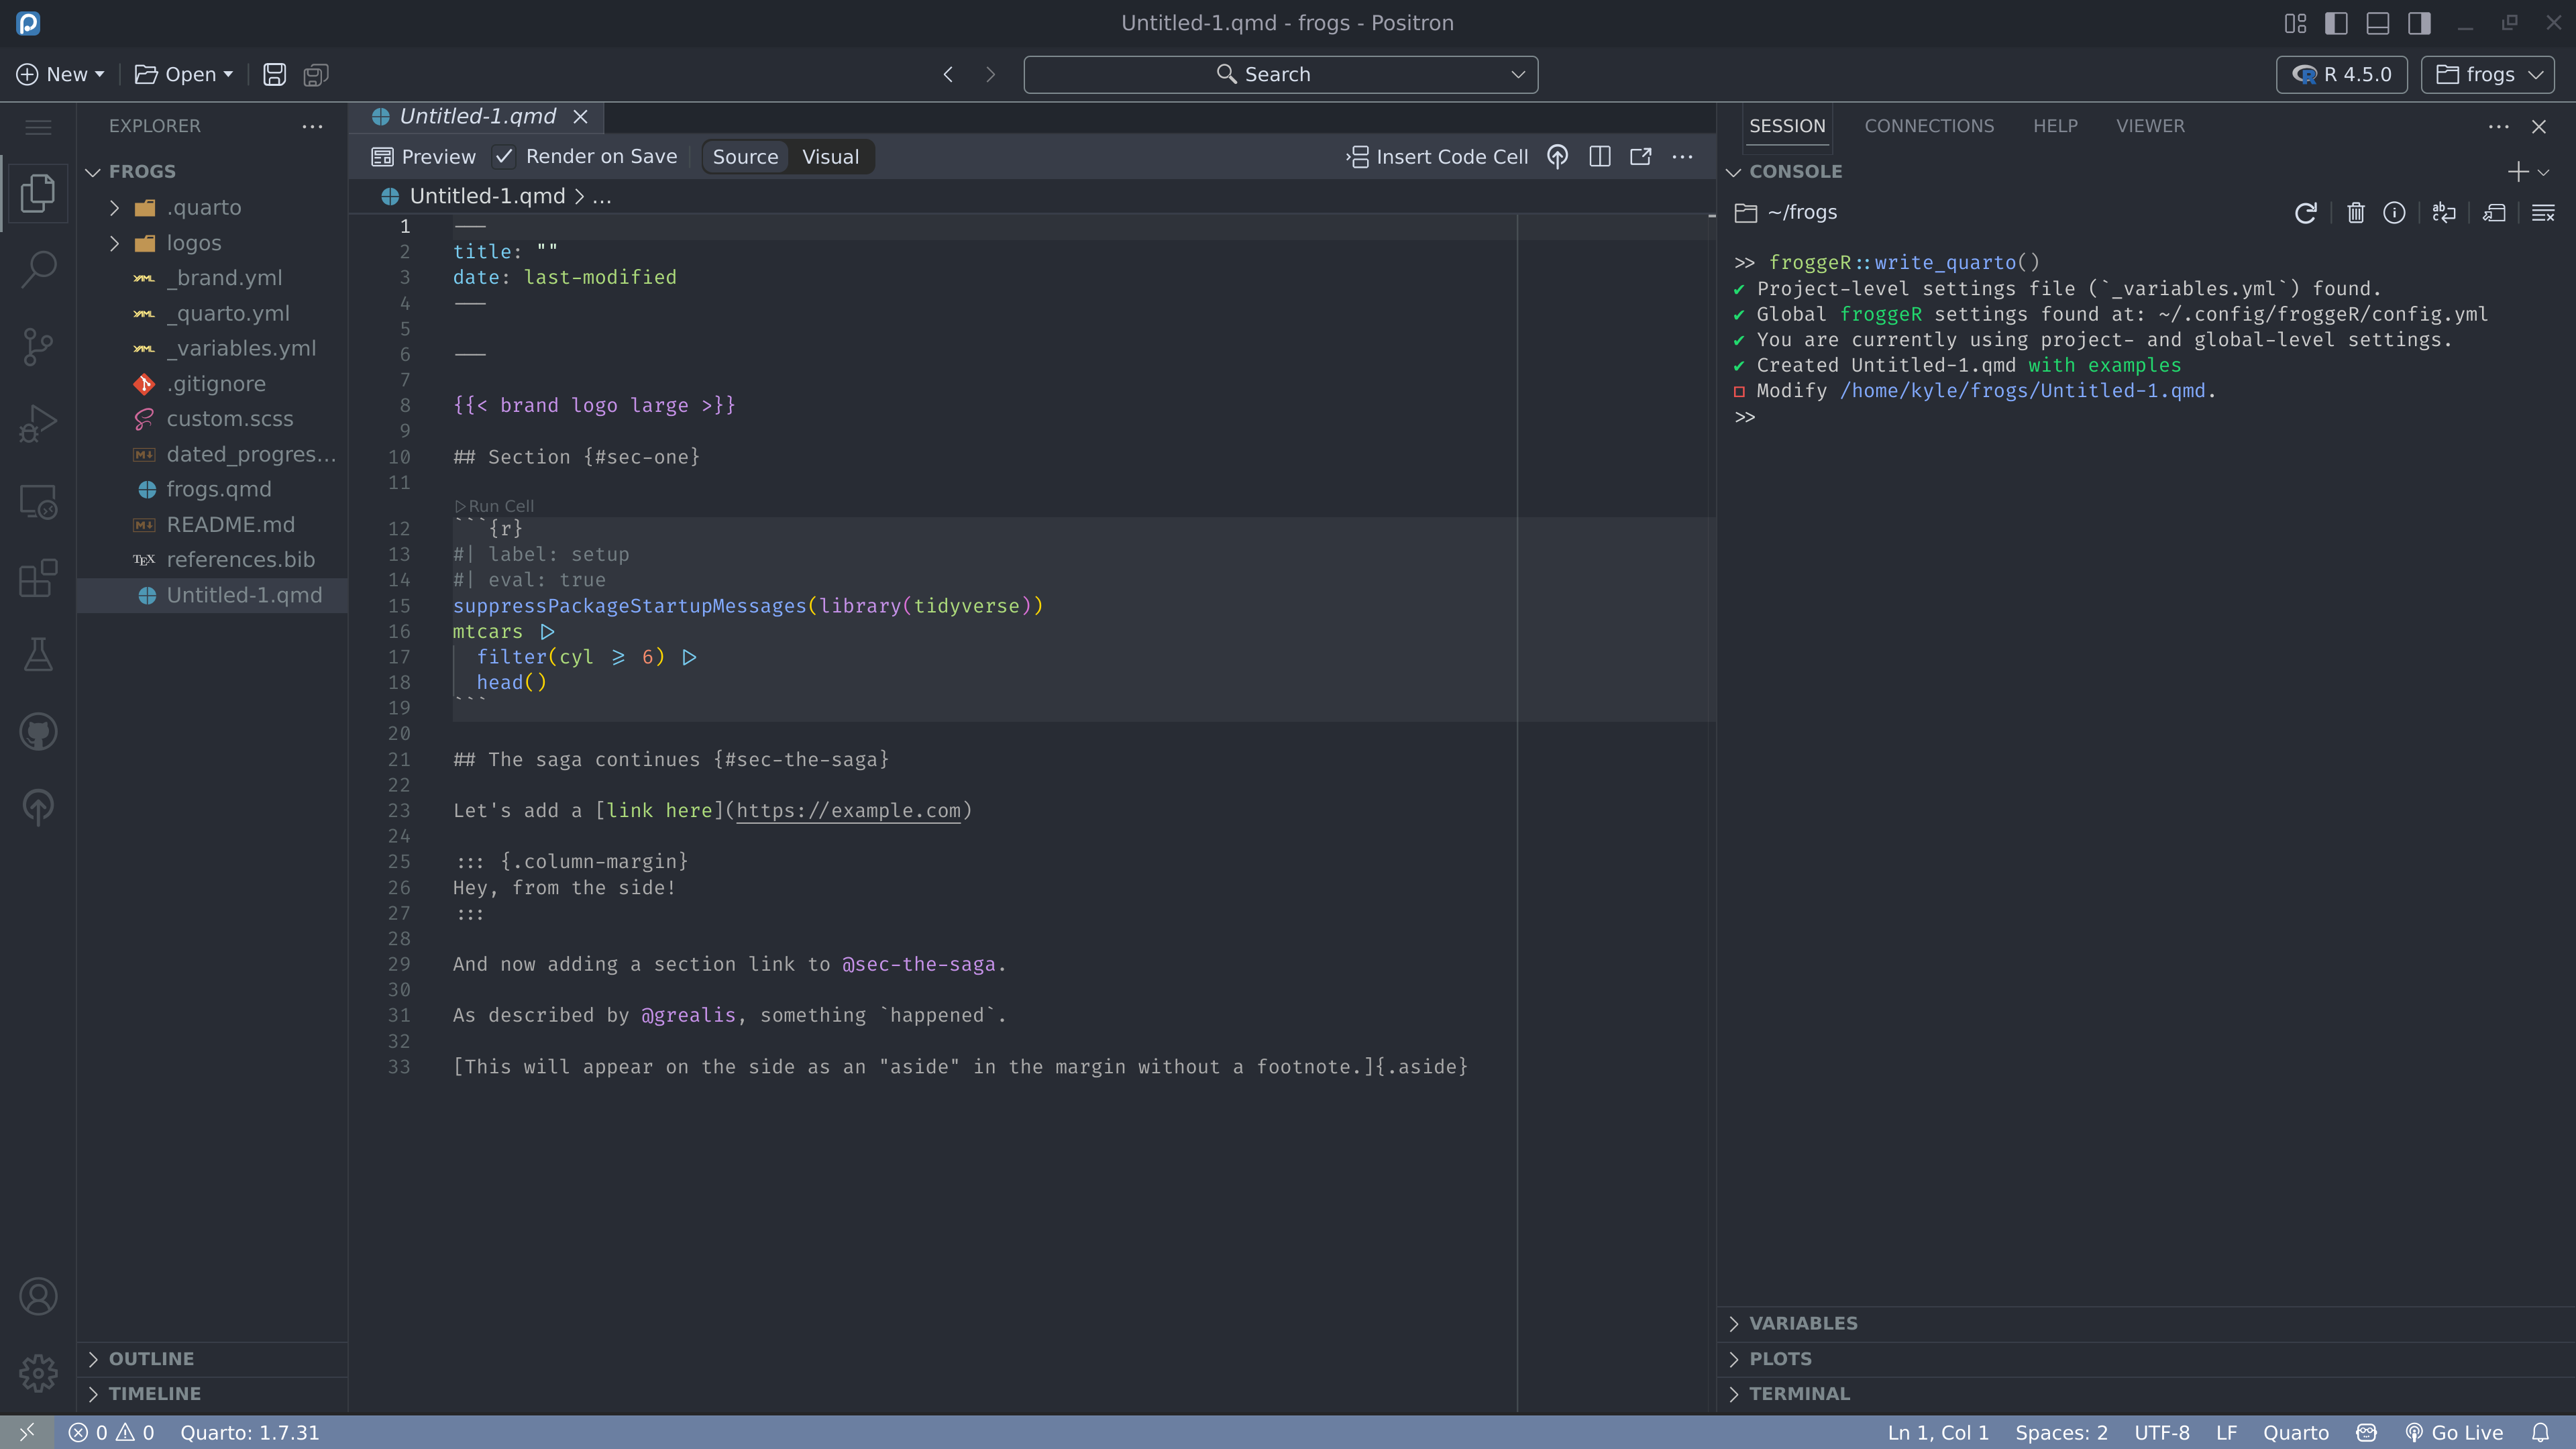2576x1449 pixels.
Task: Select the SESSION tab
Action: point(1786,126)
